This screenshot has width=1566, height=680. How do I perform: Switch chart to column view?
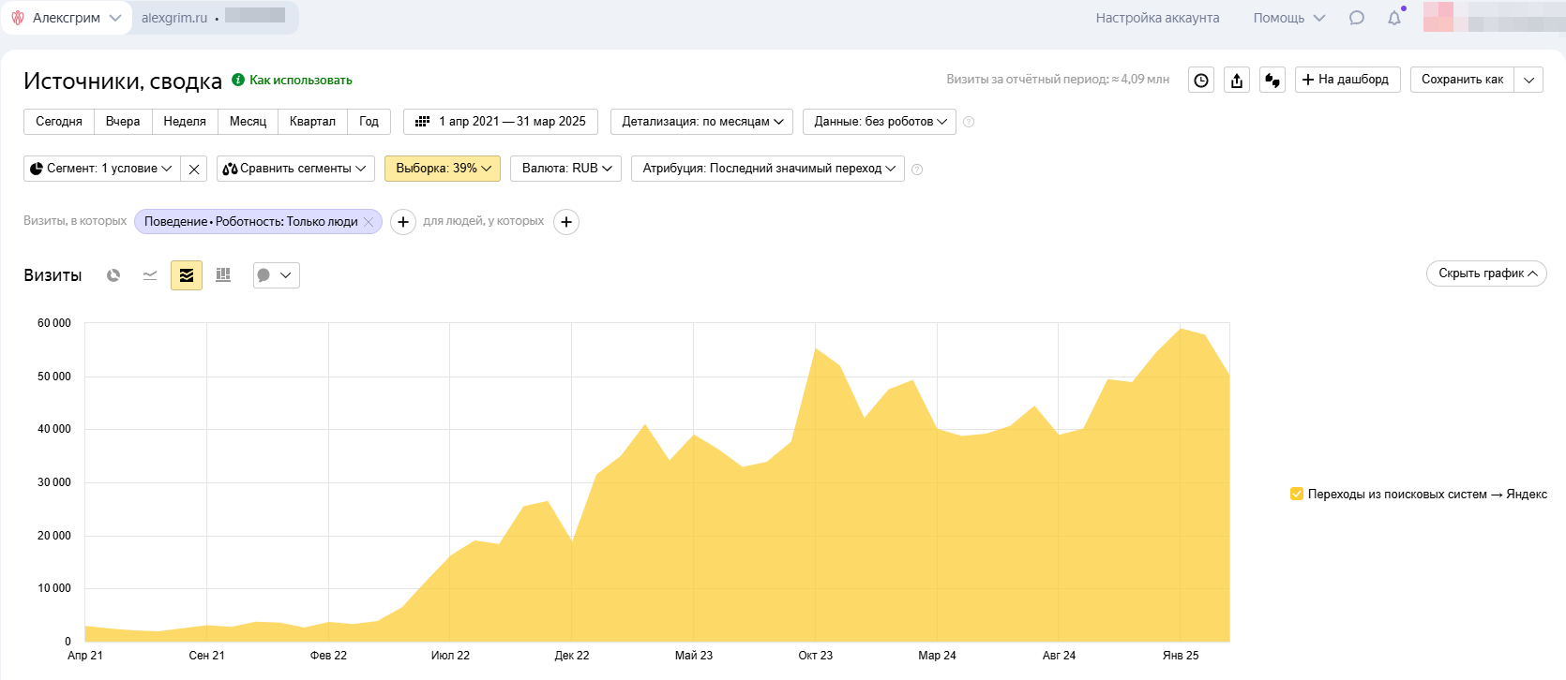pos(223,275)
